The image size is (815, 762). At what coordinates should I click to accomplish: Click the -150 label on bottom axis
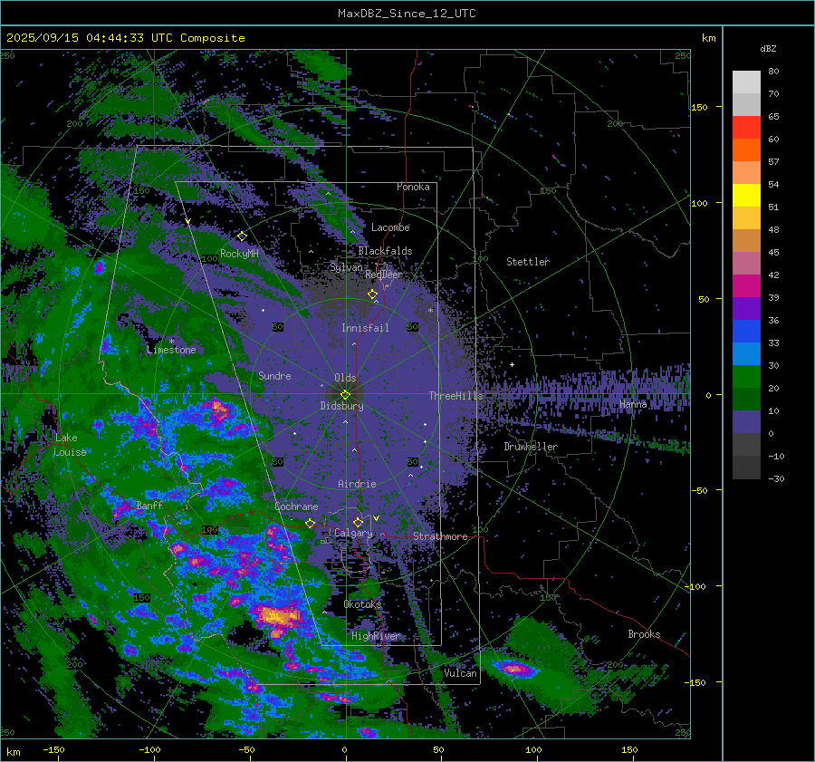pos(53,749)
